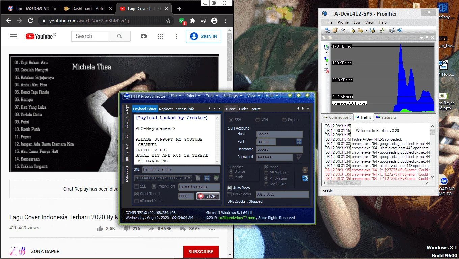Screen dimensions: 459x259
Task: Enable sTunnel Mode checkbox
Action: click(x=137, y=201)
